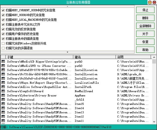Select the icon next to 9Rays.Net Report Sharp-Shooter
This screenshot has width=157, height=130.
[x=3, y=83]
